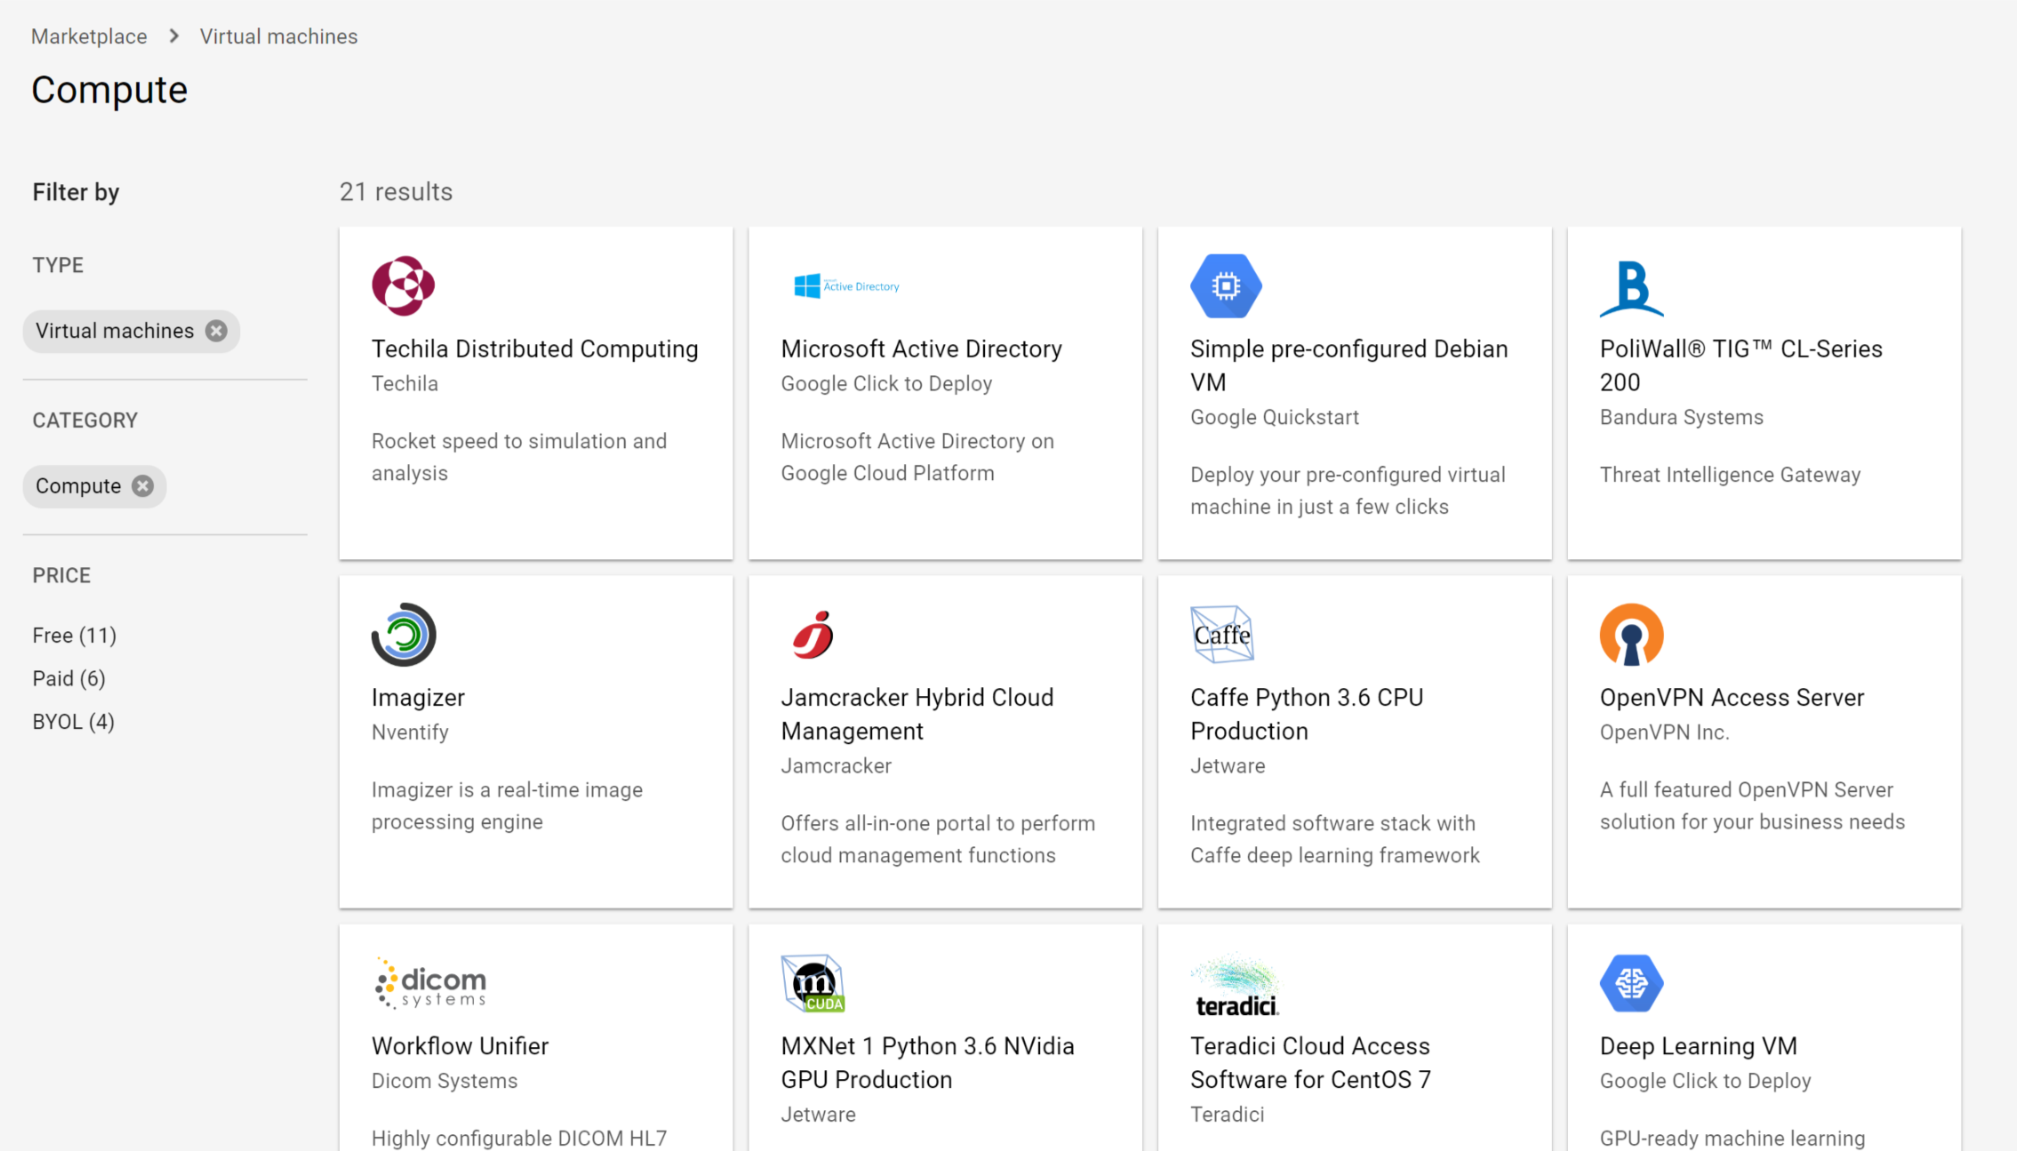Image resolution: width=2017 pixels, height=1151 pixels.
Task: Filter results by BYOL price
Action: click(x=73, y=721)
